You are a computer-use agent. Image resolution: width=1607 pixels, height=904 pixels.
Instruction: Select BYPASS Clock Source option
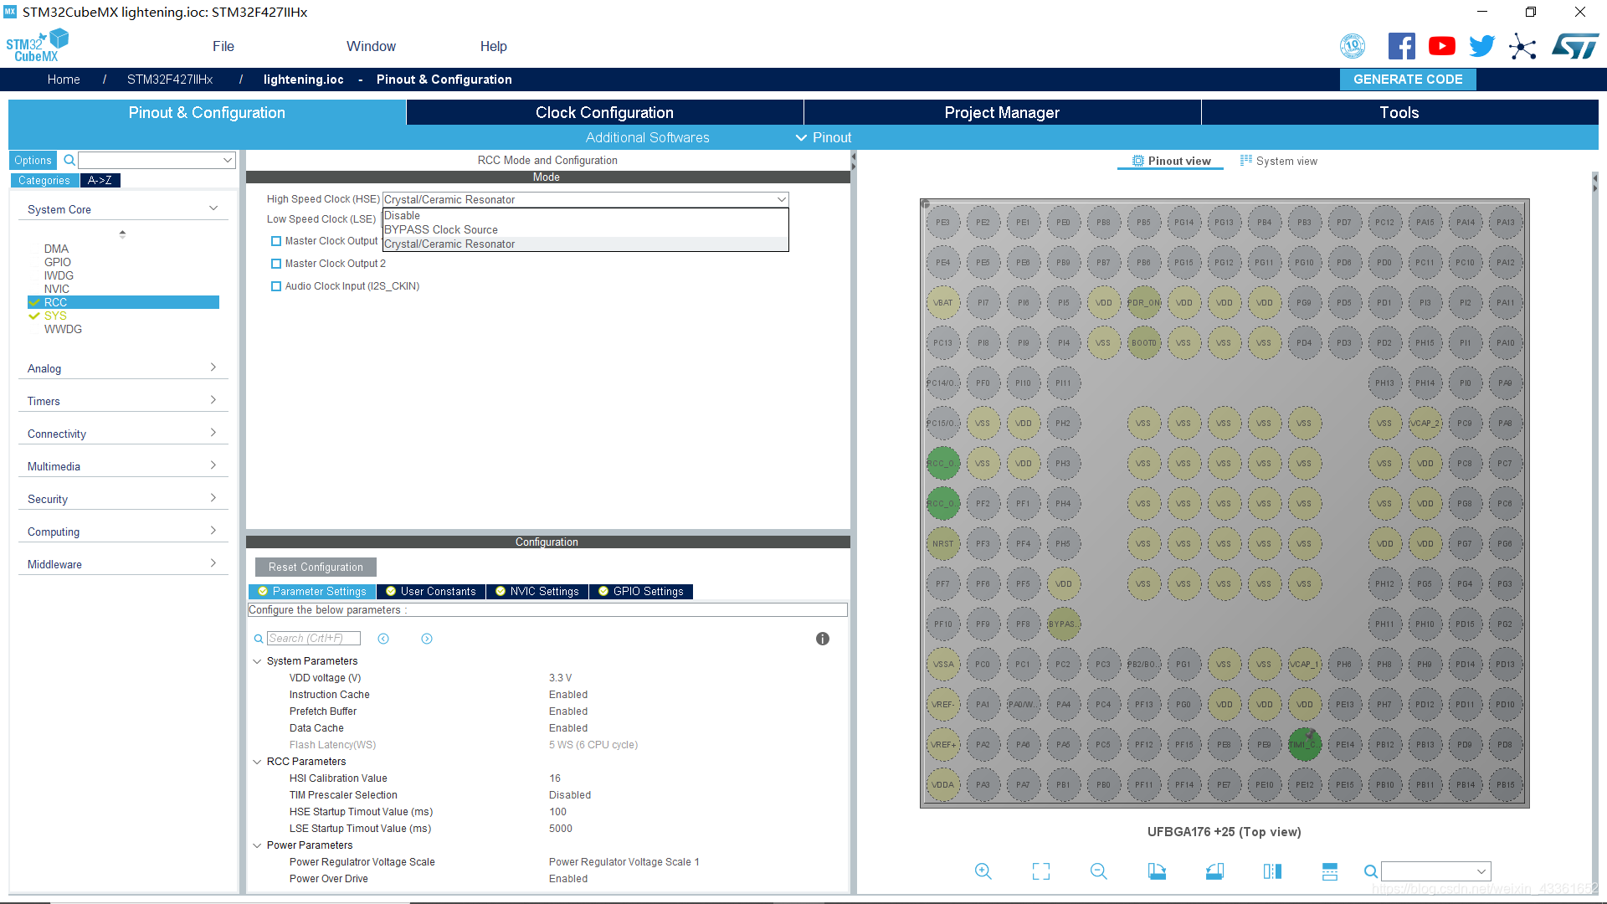[x=441, y=229]
